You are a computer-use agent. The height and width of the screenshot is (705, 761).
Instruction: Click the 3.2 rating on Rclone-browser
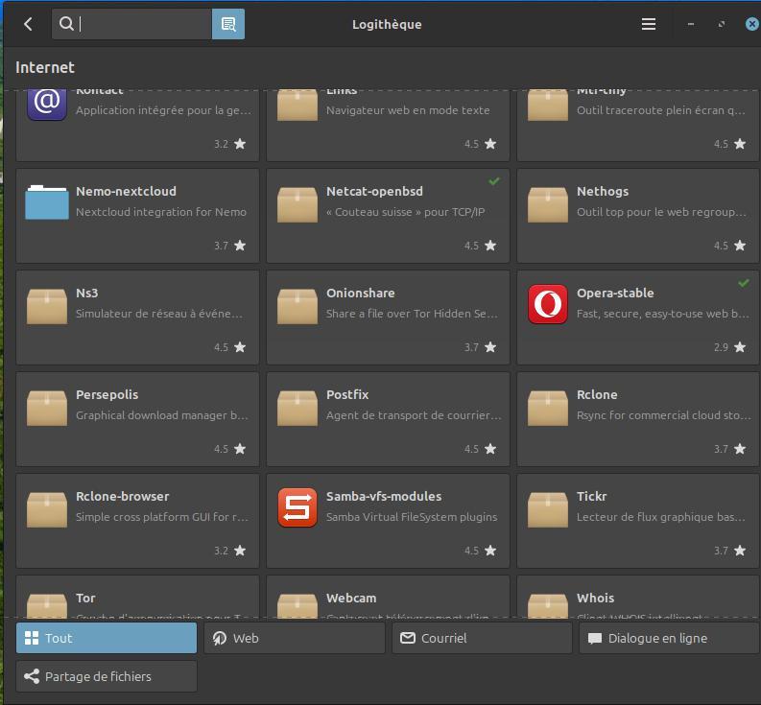(221, 551)
